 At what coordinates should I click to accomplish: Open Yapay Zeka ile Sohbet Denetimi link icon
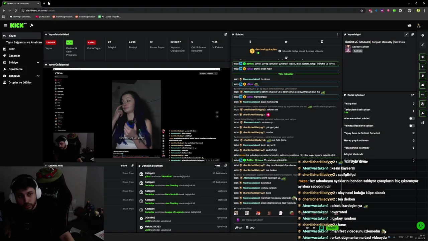pos(414,133)
